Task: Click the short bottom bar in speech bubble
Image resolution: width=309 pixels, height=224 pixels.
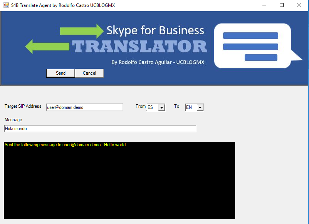Action: pyautogui.click(x=261, y=57)
